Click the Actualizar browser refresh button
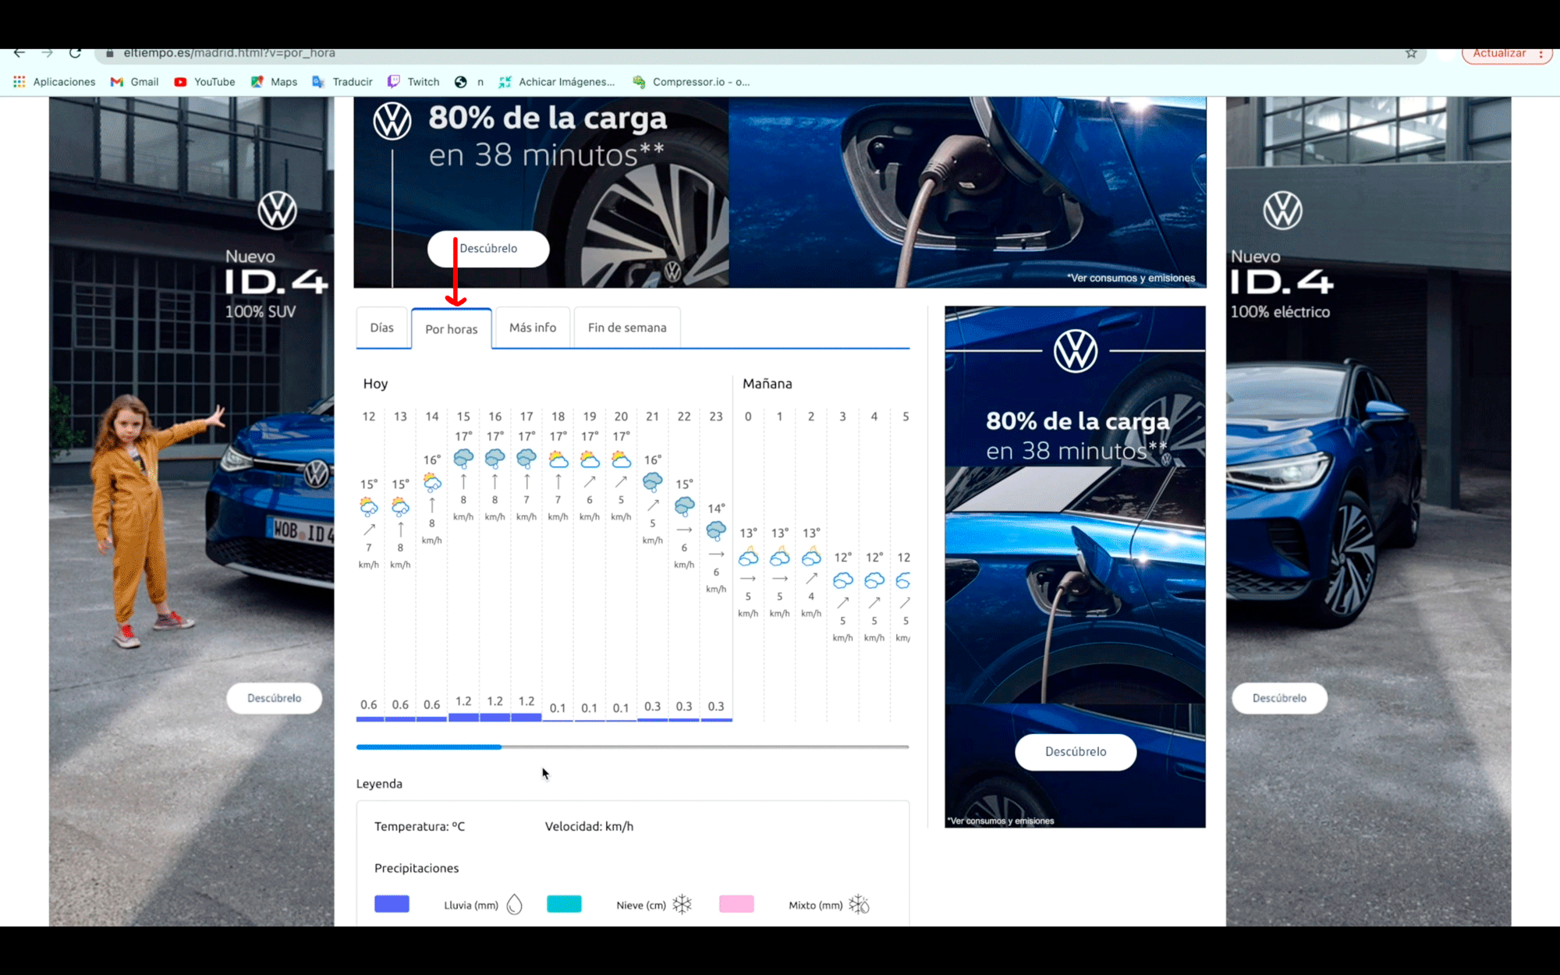Image resolution: width=1560 pixels, height=975 pixels. point(1499,53)
